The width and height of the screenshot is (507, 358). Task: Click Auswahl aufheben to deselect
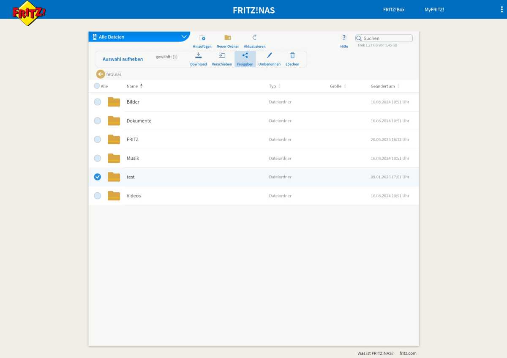point(123,59)
